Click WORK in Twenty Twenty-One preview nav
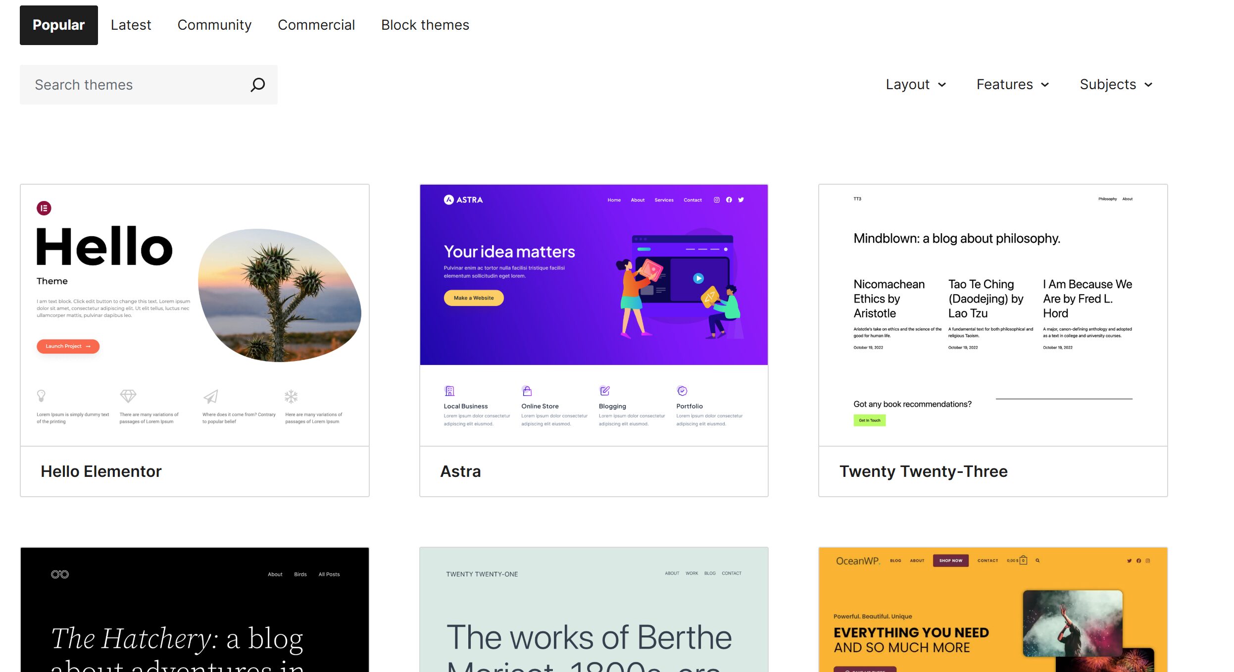1234x672 pixels. click(691, 573)
